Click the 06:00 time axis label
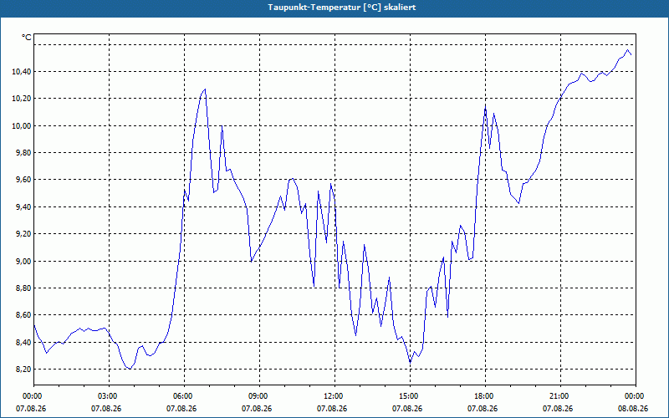669x418 pixels. tap(184, 396)
